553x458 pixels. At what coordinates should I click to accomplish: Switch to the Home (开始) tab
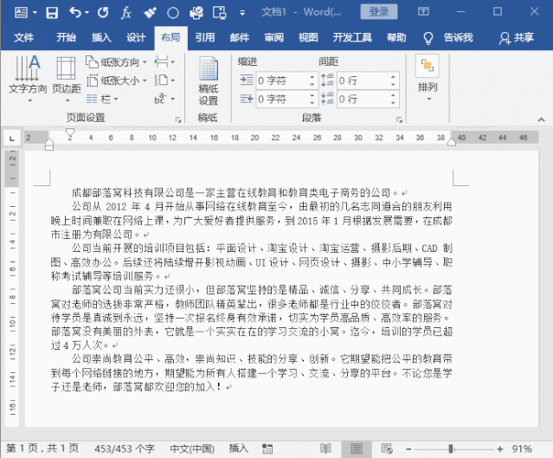pos(66,37)
